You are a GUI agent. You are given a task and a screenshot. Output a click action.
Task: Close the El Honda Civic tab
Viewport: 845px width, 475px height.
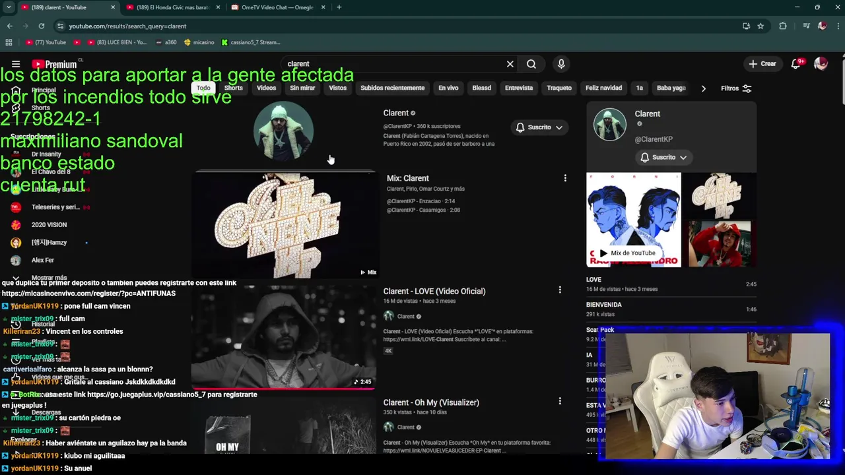[x=219, y=7]
